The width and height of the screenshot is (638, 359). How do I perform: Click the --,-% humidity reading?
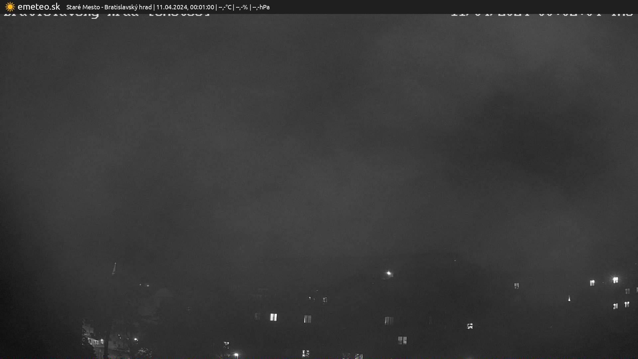[x=242, y=7]
